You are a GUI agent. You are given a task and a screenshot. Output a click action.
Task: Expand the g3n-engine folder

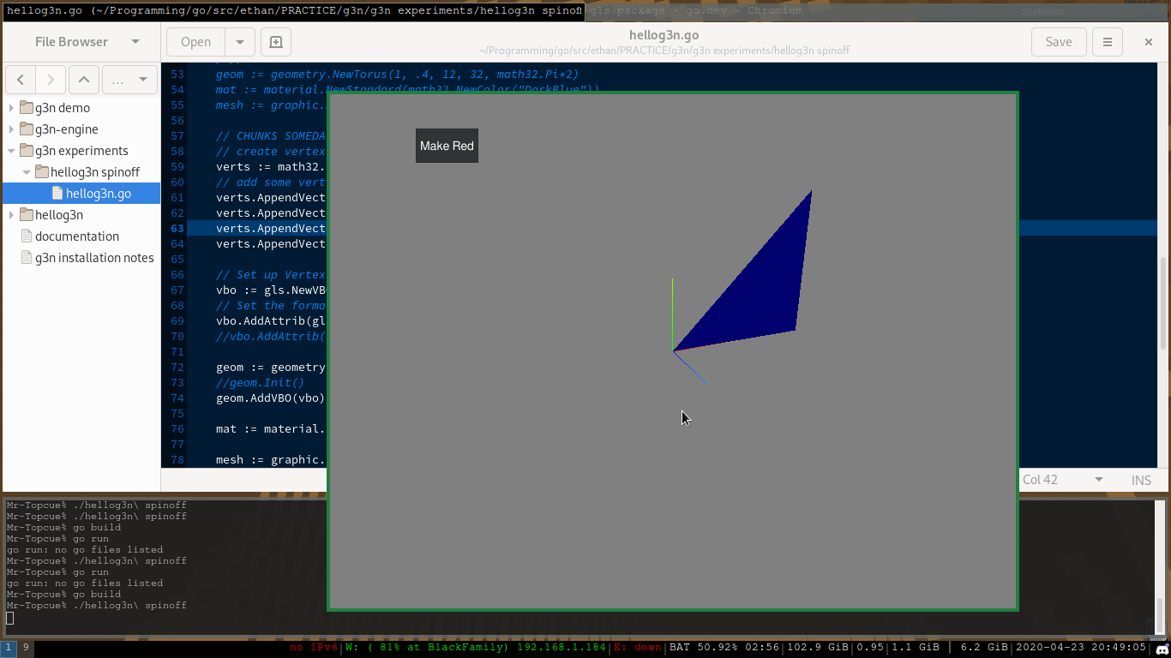coord(11,129)
